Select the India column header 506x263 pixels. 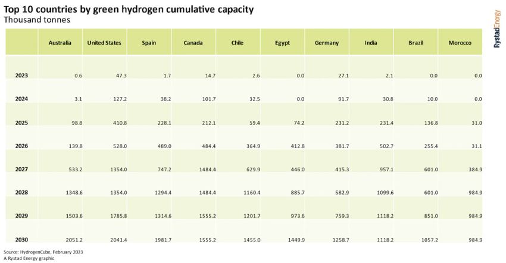(x=371, y=43)
